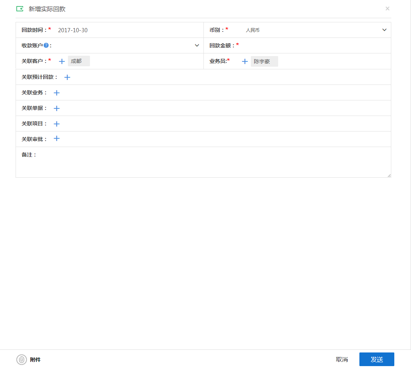
Task: Click the 回款时间 date field 2017-10-30
Action: [x=73, y=30]
